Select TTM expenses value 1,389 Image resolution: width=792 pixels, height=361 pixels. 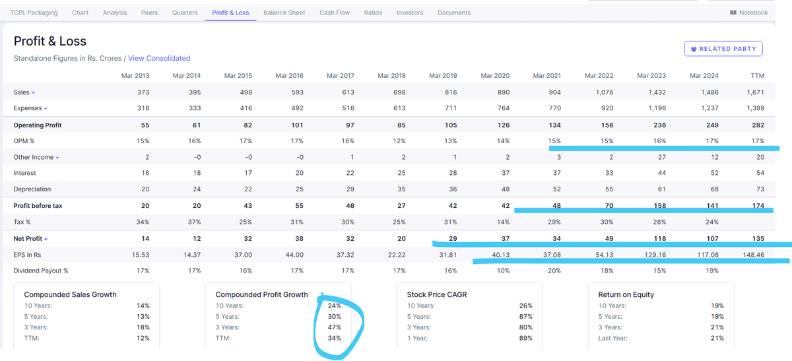(x=755, y=108)
